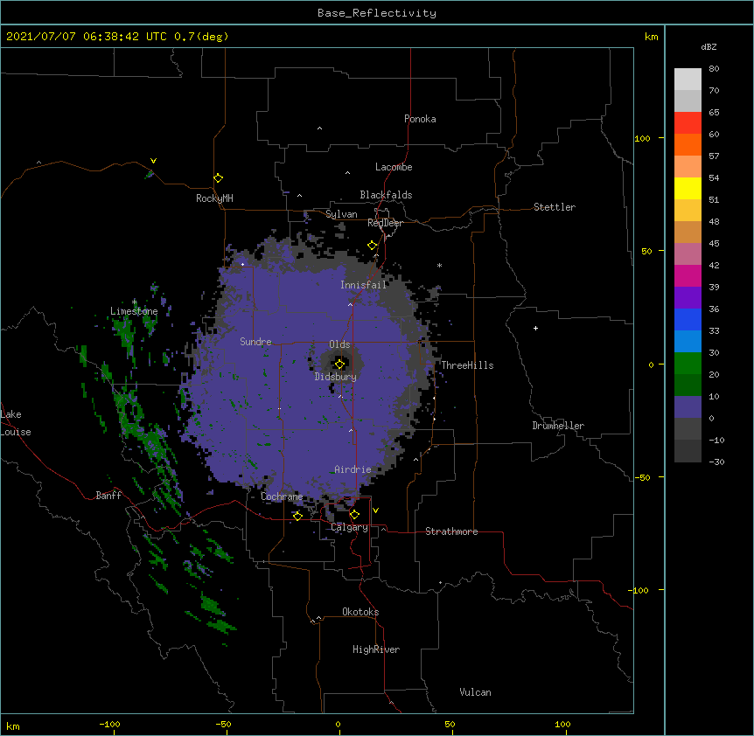The width and height of the screenshot is (754, 736).
Task: Click the Sundre label
Action: (255, 342)
